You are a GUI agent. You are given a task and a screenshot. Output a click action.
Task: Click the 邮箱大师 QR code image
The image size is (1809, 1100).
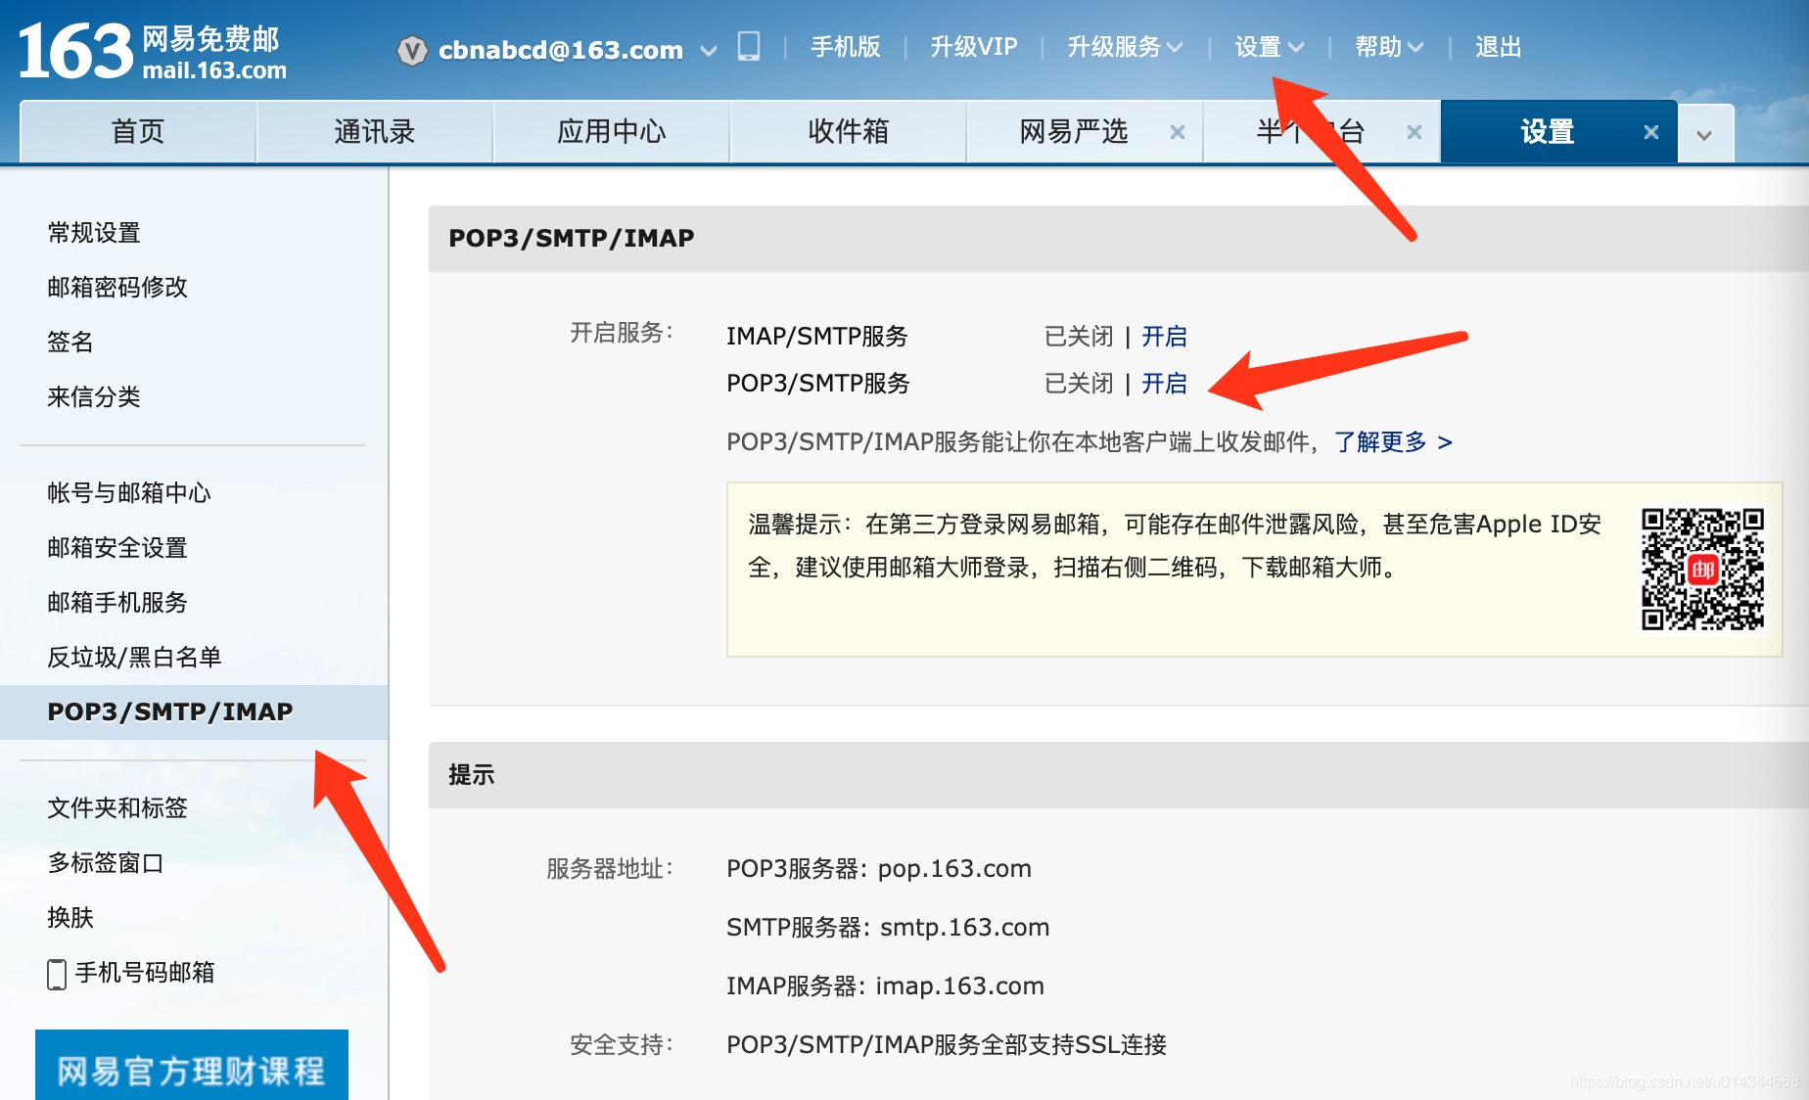[1703, 569]
